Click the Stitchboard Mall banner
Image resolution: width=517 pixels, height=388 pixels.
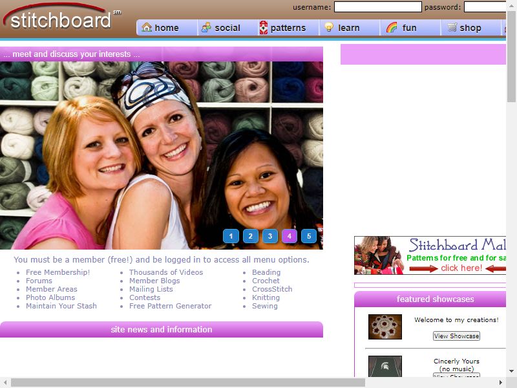(430, 255)
